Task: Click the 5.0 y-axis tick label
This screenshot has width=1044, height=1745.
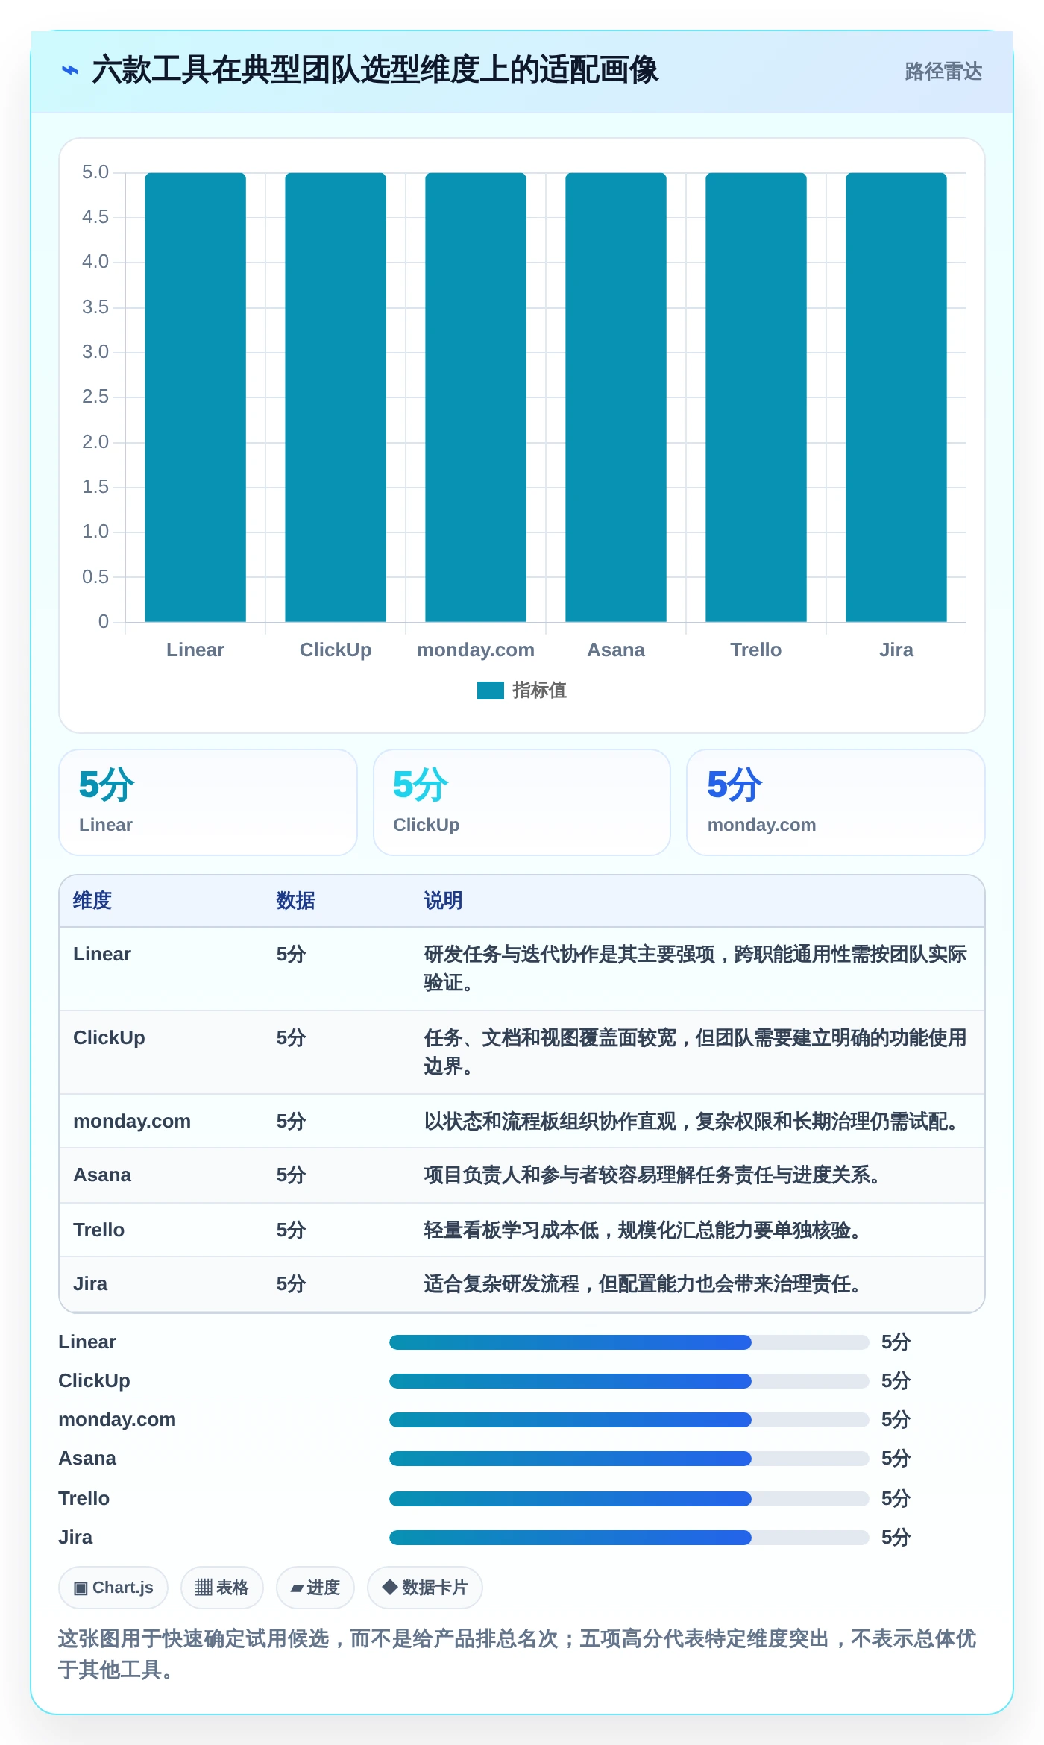Action: coord(95,172)
